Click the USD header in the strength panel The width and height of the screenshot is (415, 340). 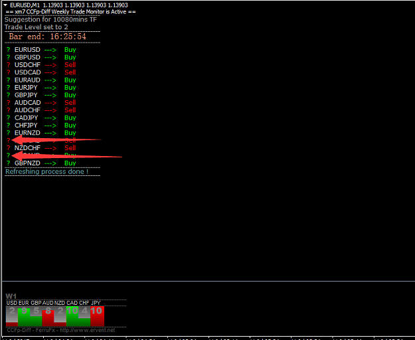[x=12, y=303]
